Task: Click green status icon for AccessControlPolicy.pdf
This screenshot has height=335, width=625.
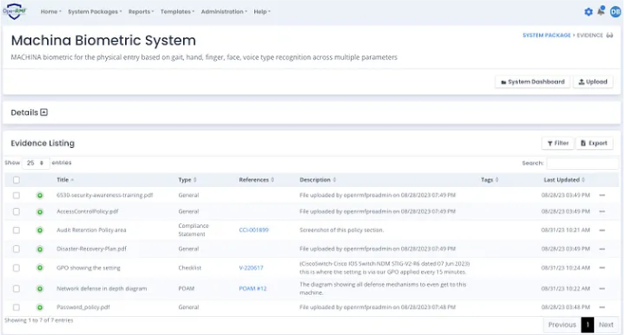Action: [x=40, y=212]
